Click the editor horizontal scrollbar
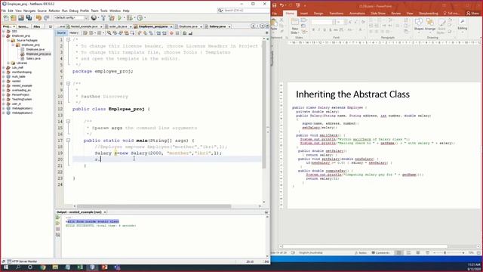The width and height of the screenshot is (483, 272). click(154, 206)
